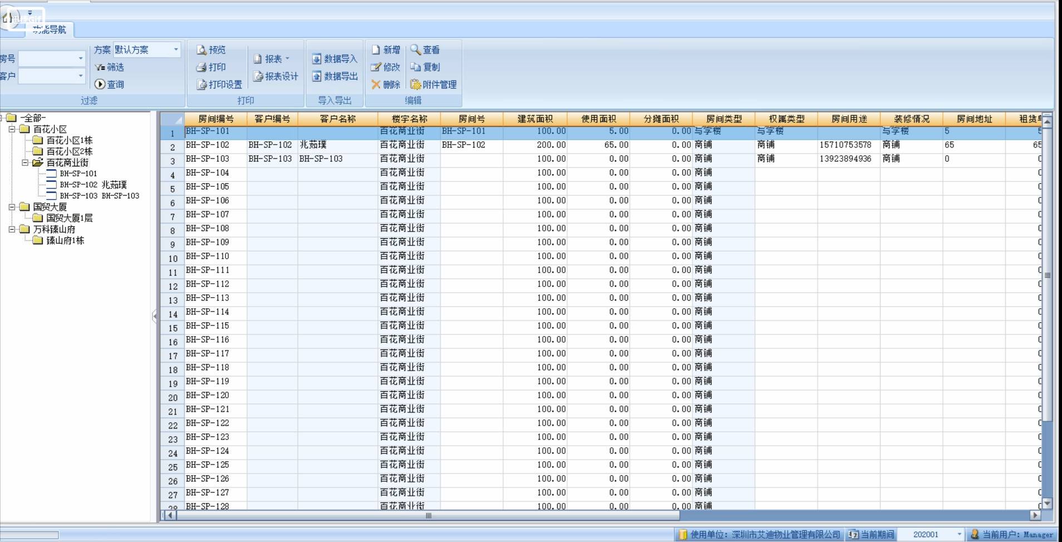Screen dimensions: 1062x542
Task: Open the 当前期间 period dropdown
Action: 959,534
